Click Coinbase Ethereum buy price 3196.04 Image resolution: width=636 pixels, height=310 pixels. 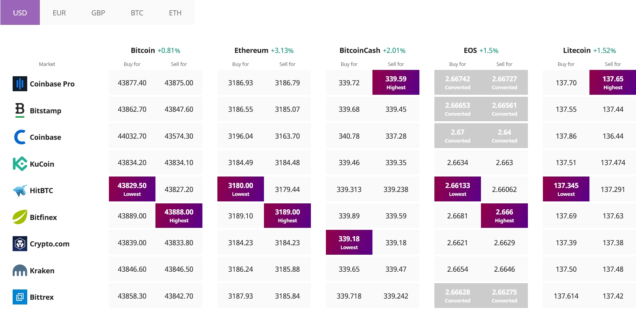click(241, 136)
